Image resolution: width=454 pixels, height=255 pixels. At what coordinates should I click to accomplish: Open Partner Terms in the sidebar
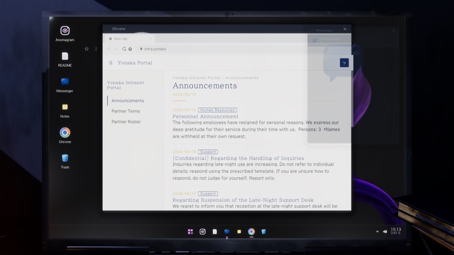[x=126, y=111]
